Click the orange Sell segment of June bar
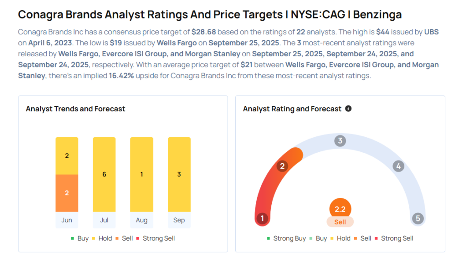451x264 pixels. 67,193
